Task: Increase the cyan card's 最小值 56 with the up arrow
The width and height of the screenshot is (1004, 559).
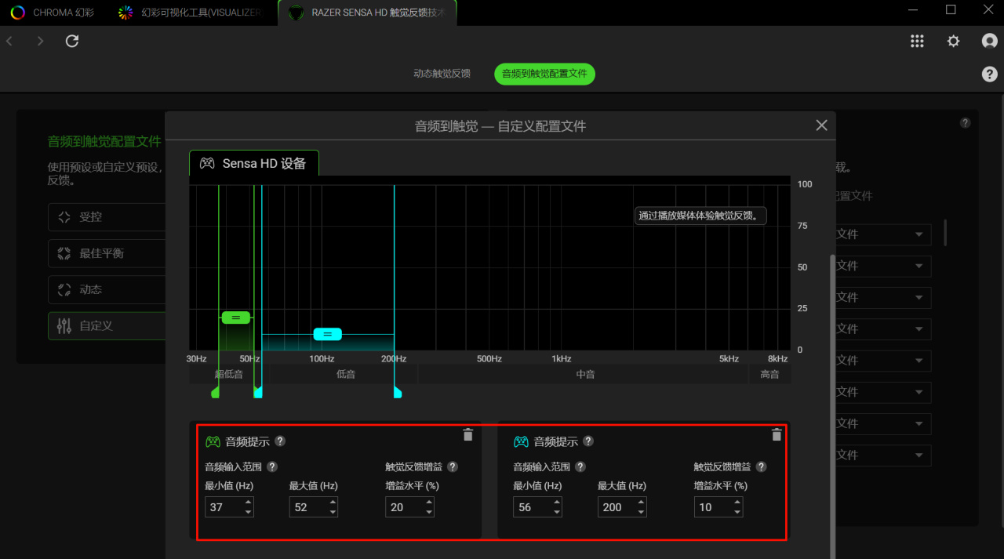Action: (x=556, y=503)
